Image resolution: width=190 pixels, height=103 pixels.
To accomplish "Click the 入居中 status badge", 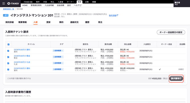I will 6,15.
